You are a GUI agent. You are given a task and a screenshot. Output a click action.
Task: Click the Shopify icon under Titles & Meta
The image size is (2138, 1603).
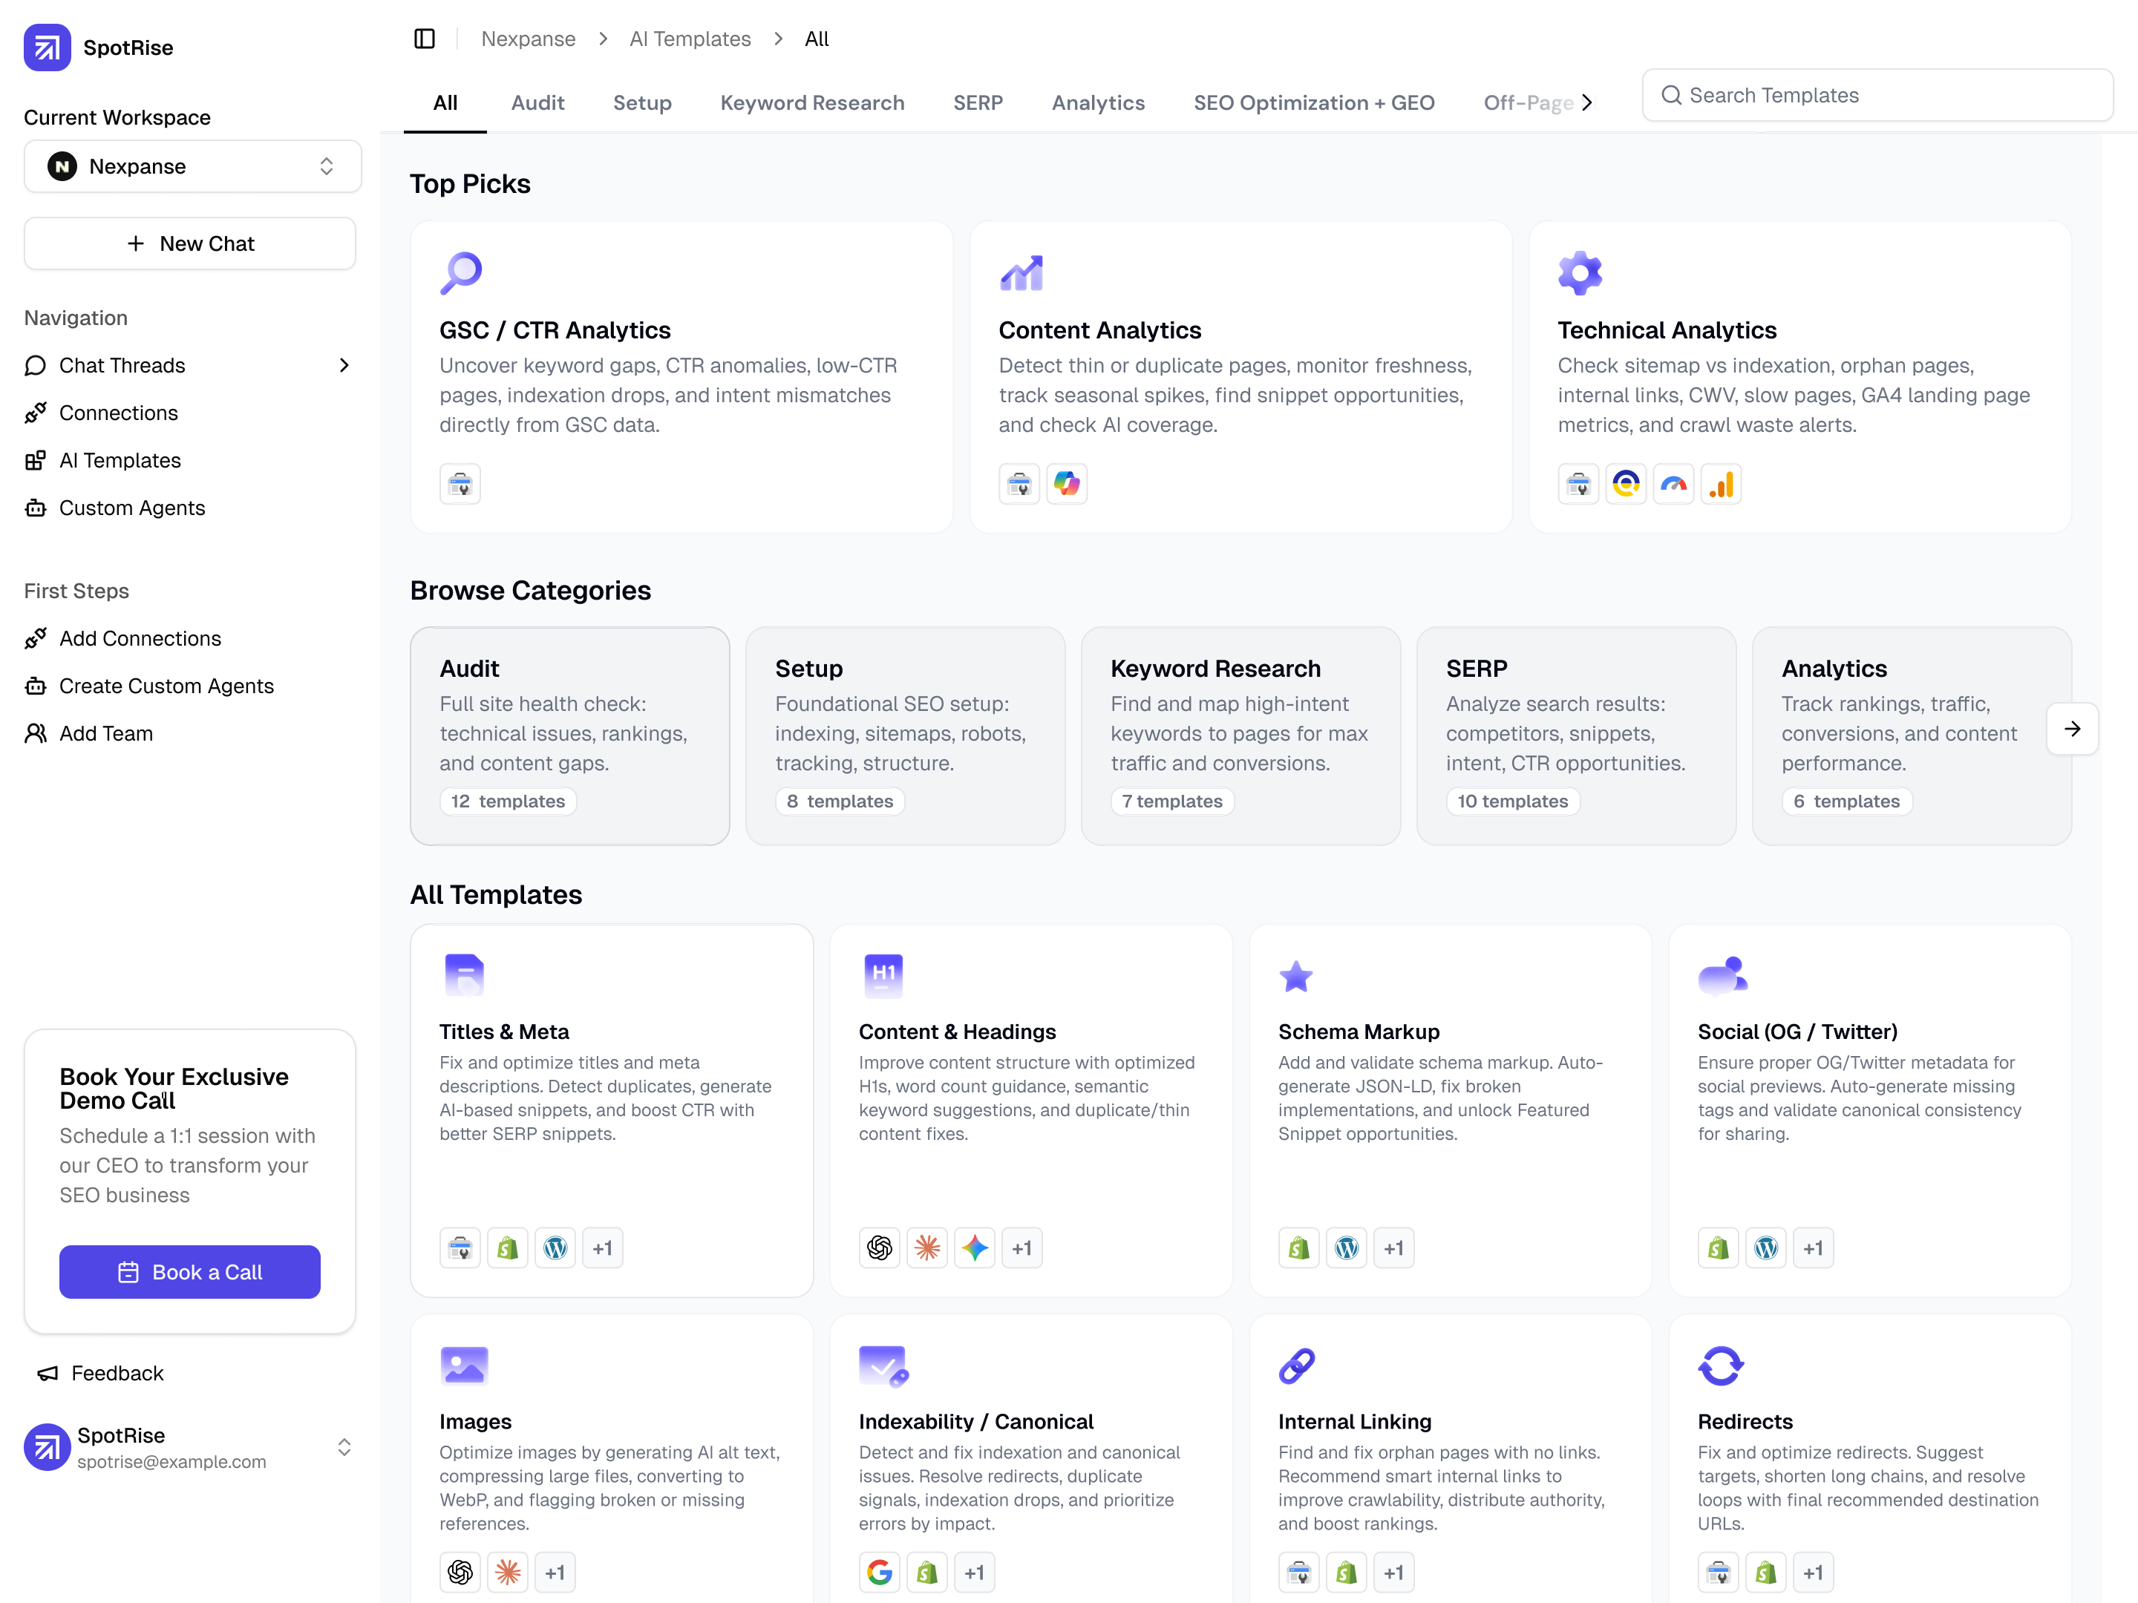(508, 1248)
